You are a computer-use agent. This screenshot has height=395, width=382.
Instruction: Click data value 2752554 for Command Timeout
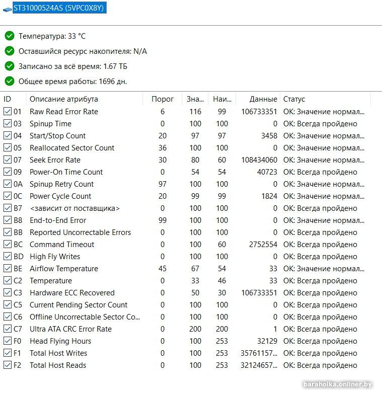point(263,245)
